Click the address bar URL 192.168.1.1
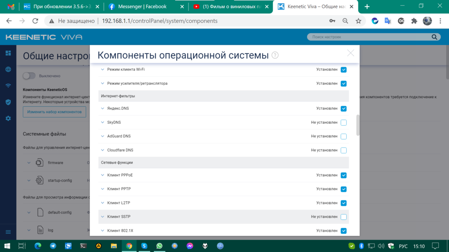The image size is (449, 252). 160,21
